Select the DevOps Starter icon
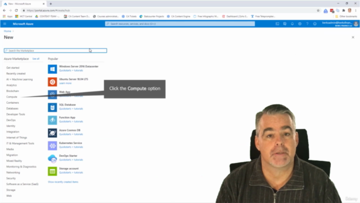Screen dimensions: 360x203 pos(52,158)
